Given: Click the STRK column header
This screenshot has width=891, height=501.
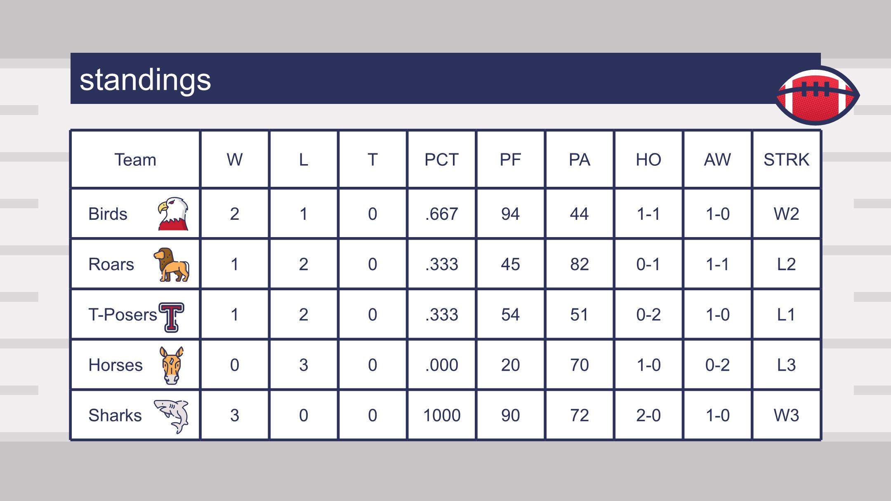Looking at the screenshot, I should point(786,160).
